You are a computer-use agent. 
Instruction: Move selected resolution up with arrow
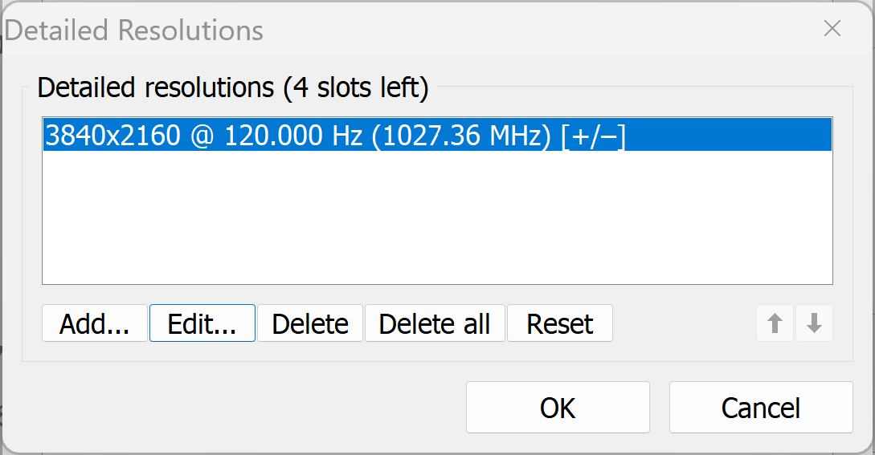click(x=775, y=323)
